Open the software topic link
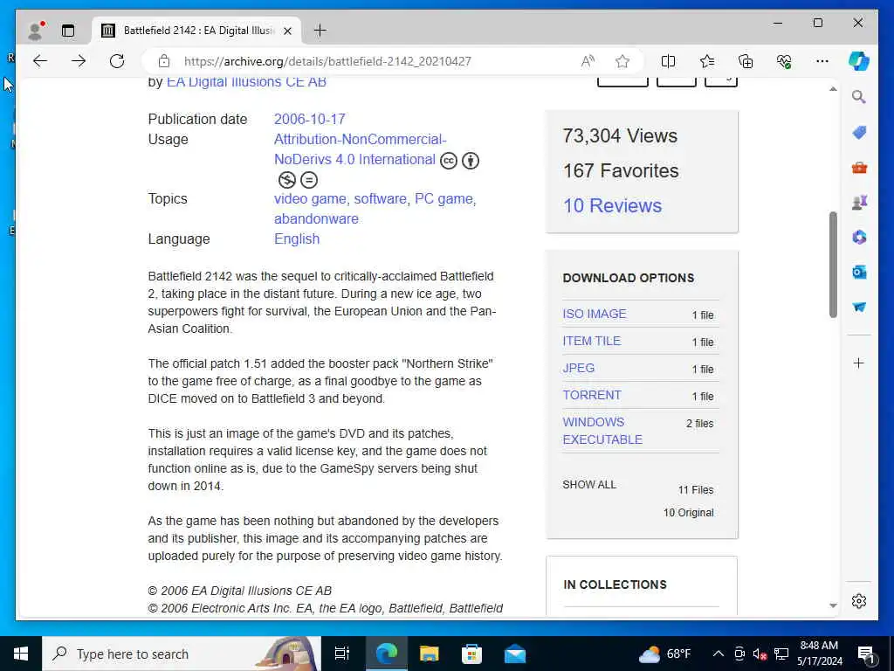Viewport: 894px width, 671px height. 381,199
